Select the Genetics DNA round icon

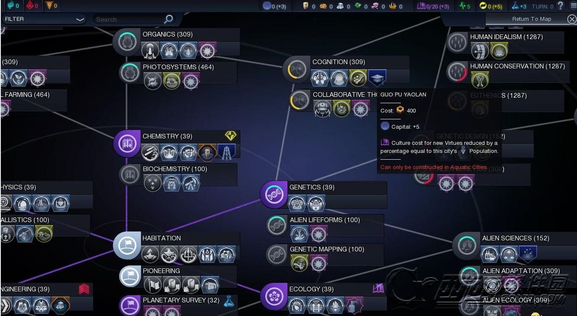274,195
